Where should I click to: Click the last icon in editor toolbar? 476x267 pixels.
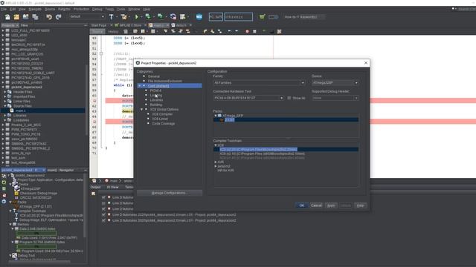coord(280,31)
